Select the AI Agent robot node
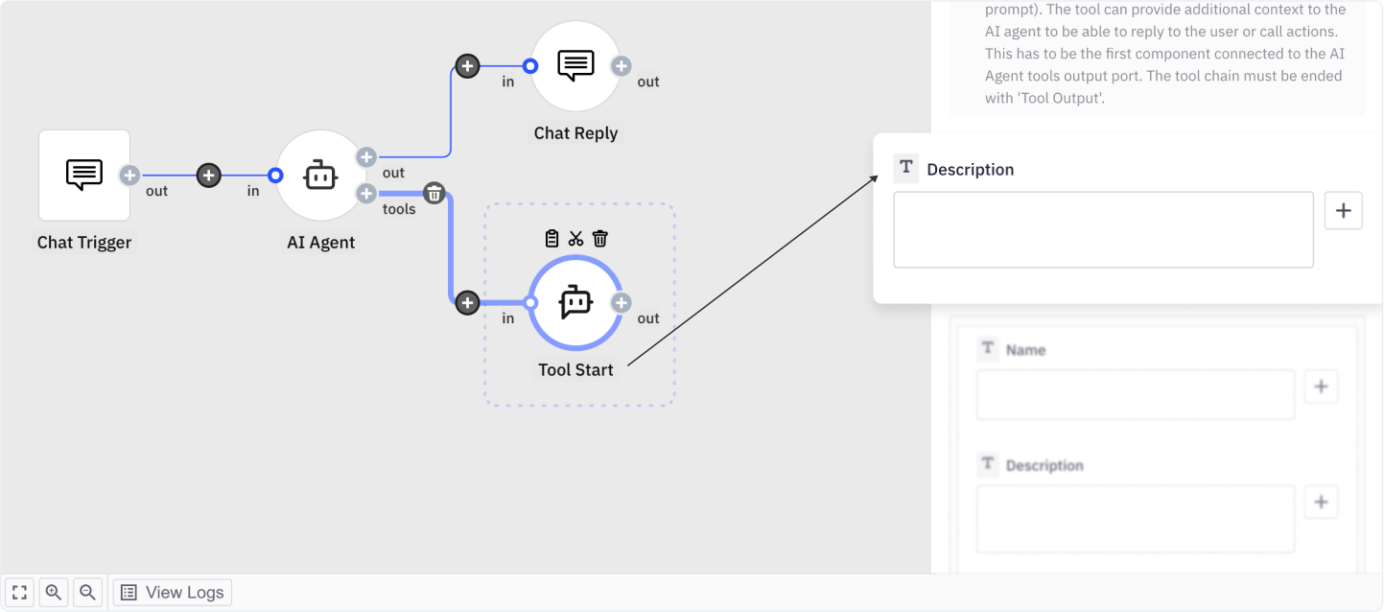 point(320,176)
